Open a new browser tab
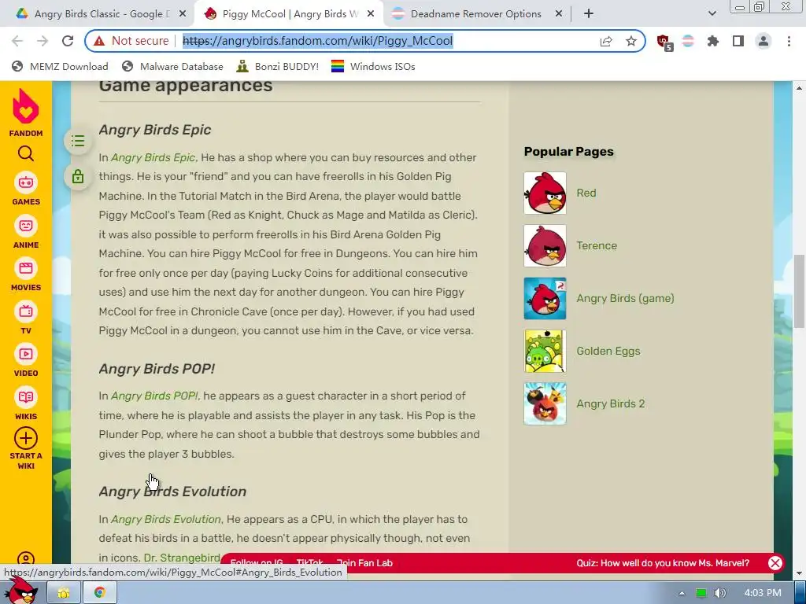Screen dimensions: 806x604 tap(589, 14)
